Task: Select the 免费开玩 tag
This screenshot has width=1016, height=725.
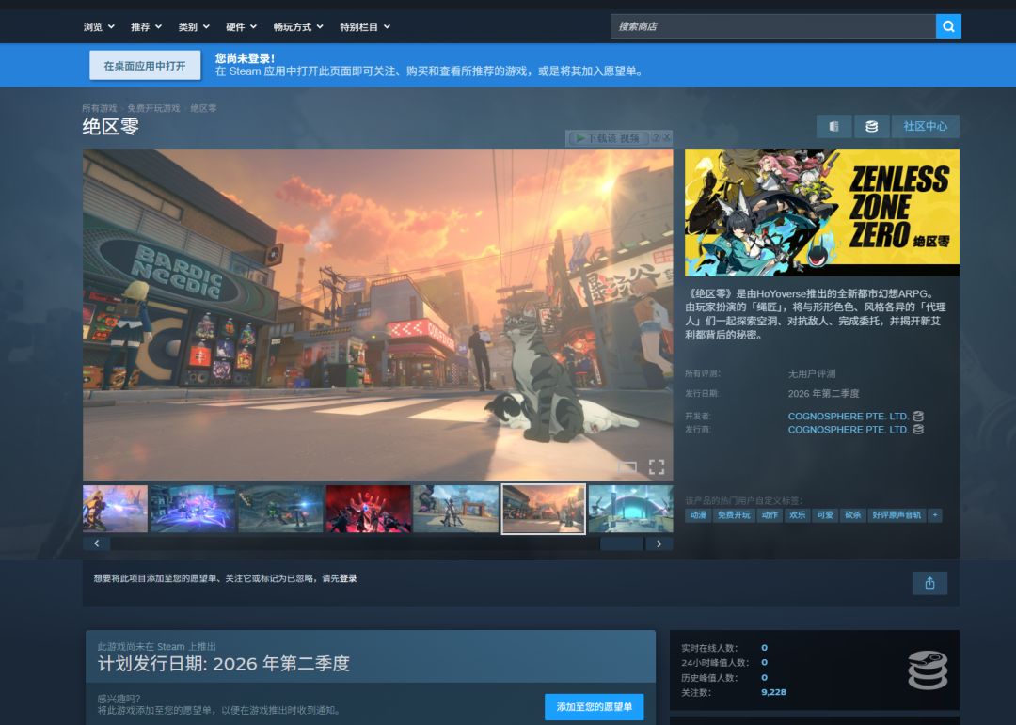Action: click(734, 515)
